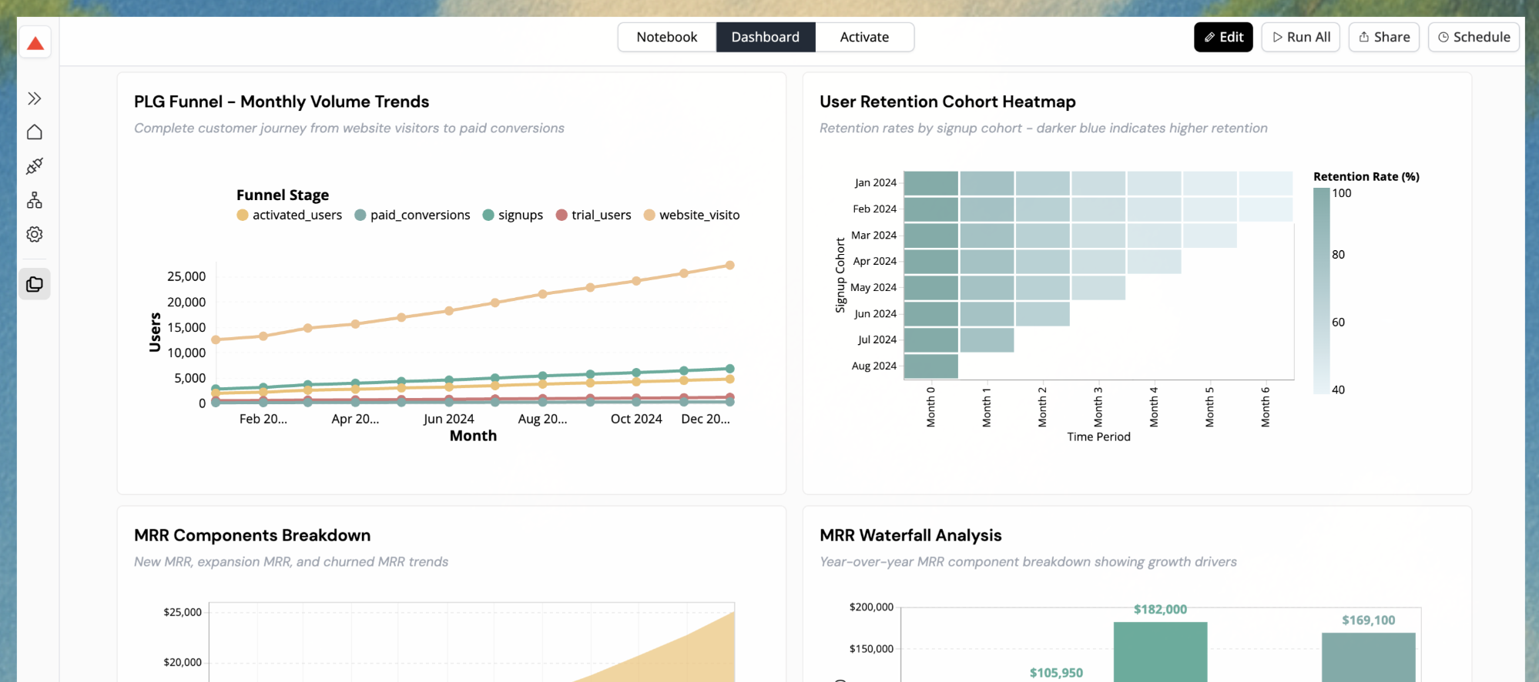Click the '$200,000' waterfall axis label
Screen dimensions: 1539x682
[x=871, y=607]
